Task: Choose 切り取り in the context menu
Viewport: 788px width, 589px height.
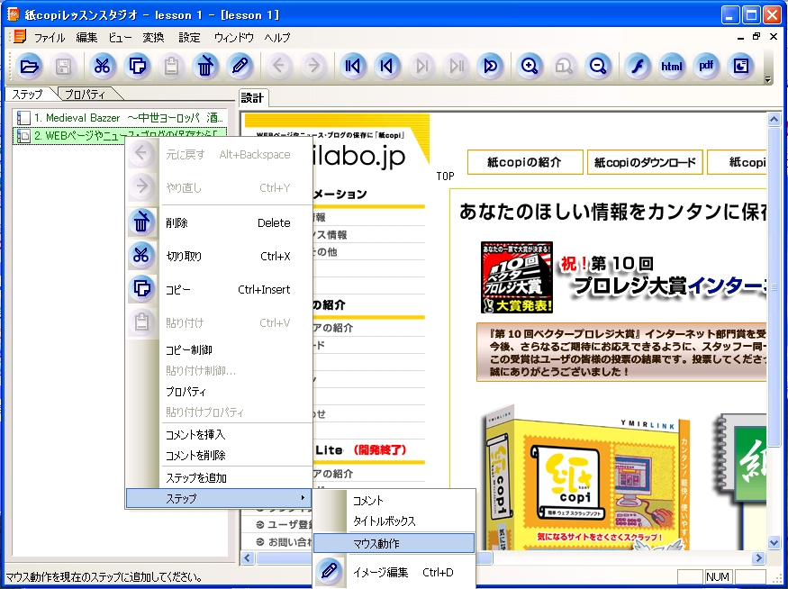Action: (x=219, y=256)
